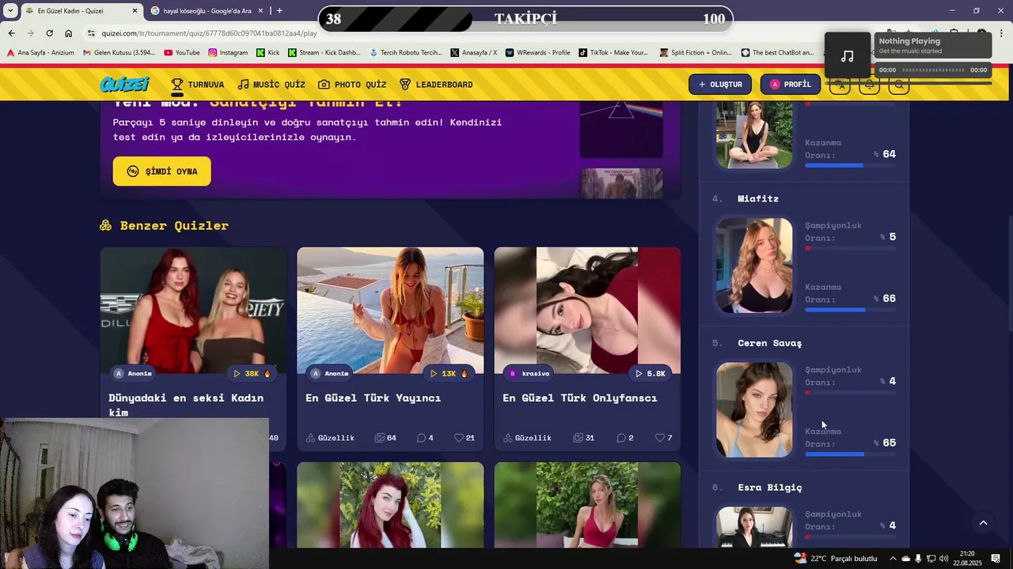Click the search magnifier icon

tap(899, 85)
